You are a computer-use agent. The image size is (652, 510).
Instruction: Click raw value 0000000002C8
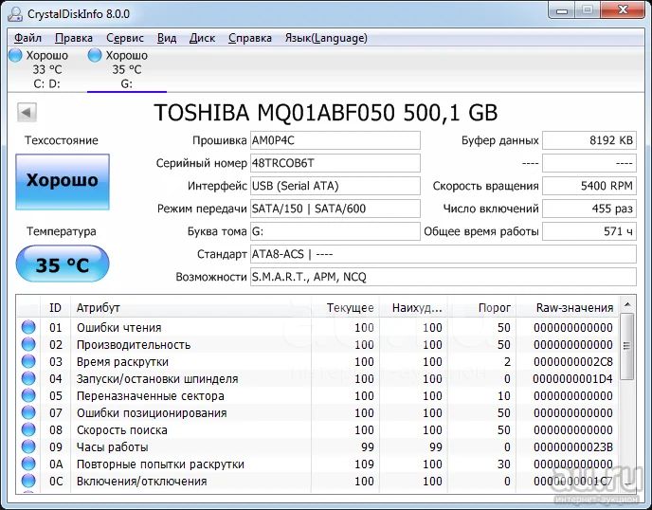tap(573, 362)
